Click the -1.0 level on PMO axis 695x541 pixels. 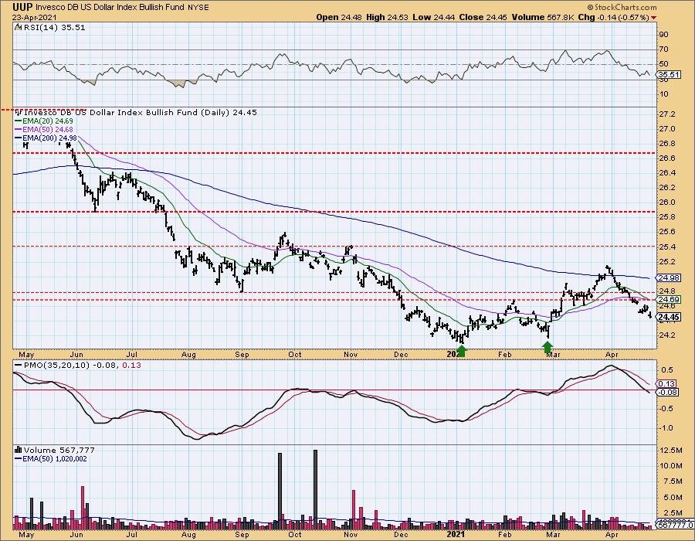pyautogui.click(x=666, y=428)
